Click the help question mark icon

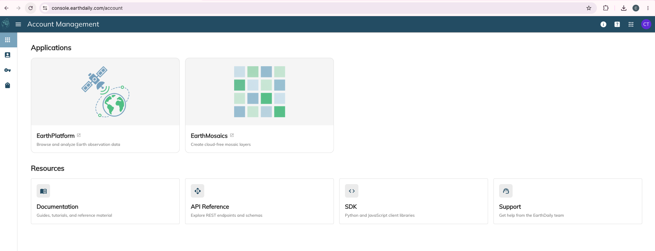(617, 24)
